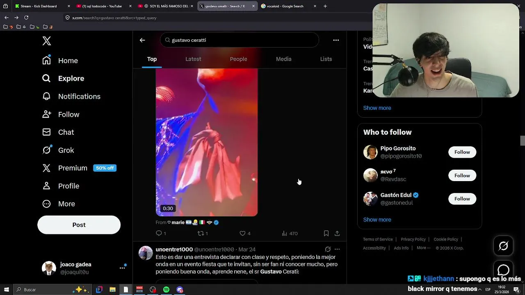525x295 pixels.
Task: Open File Explorer in taskbar
Action: [x=112, y=290]
